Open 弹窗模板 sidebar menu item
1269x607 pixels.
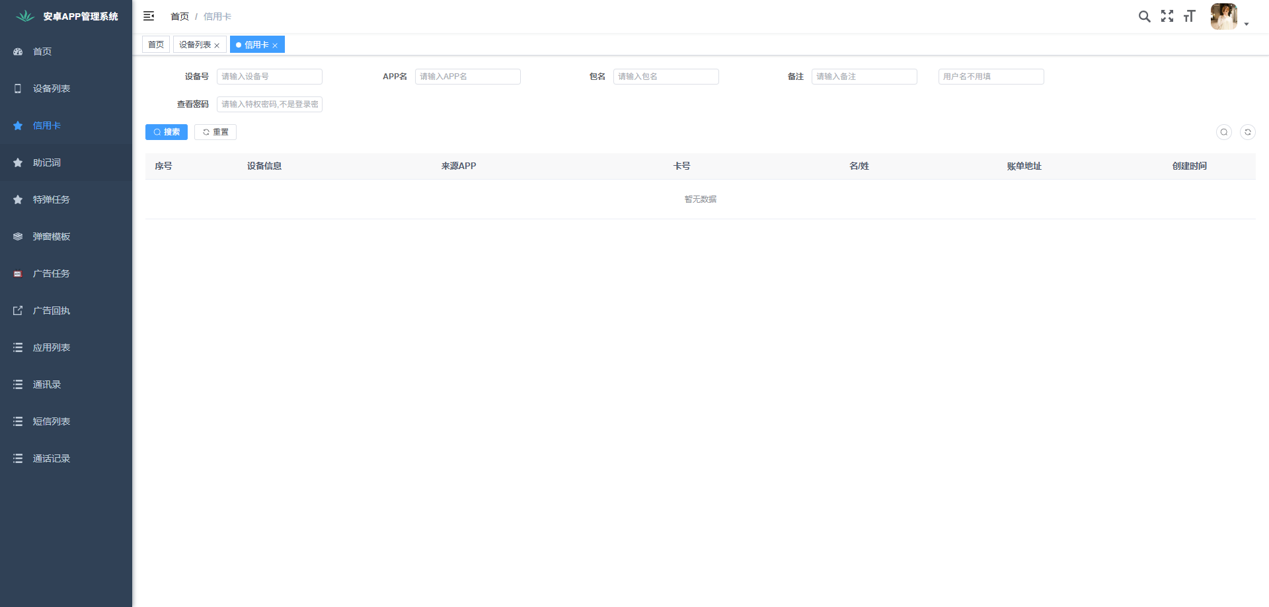click(x=66, y=236)
